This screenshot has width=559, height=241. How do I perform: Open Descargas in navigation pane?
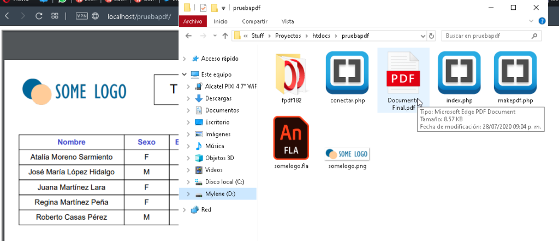click(218, 98)
